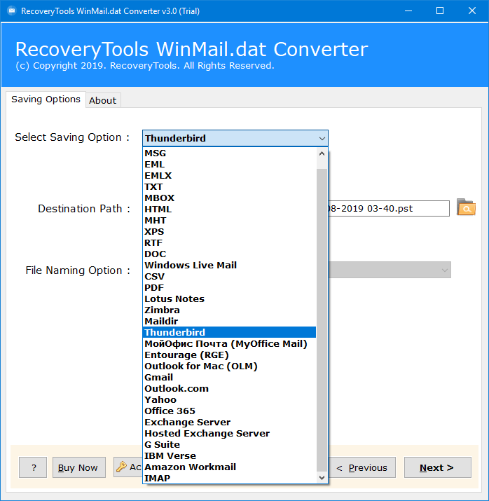Go back with the Previous button
The image size is (489, 501).
[362, 467]
